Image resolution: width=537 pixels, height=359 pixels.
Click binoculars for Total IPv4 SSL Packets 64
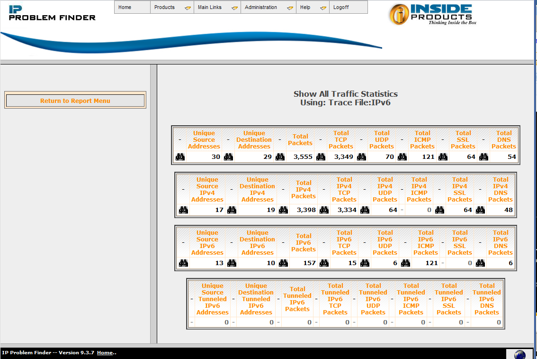point(439,210)
